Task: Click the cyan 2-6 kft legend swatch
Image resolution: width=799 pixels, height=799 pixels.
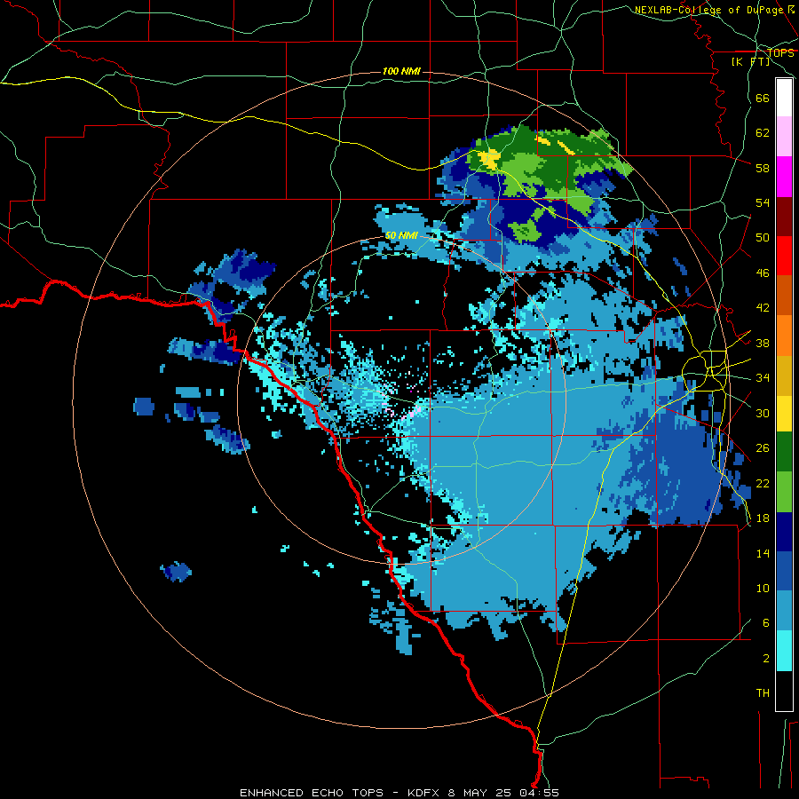Action: 784,651
